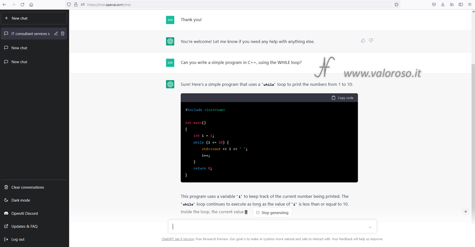Bookmark this page with star icon

pyautogui.click(x=396, y=4)
